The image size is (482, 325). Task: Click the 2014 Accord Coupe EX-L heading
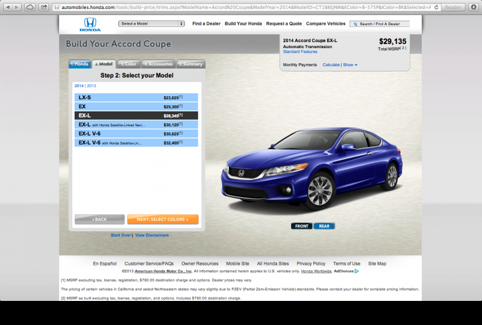[x=310, y=40]
